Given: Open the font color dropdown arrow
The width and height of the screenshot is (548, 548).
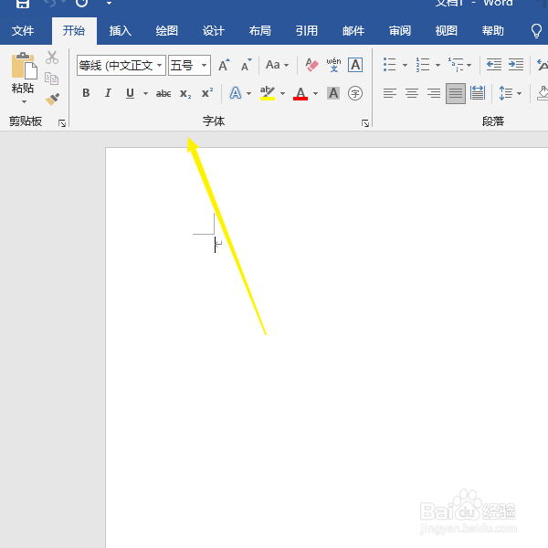Looking at the screenshot, I should click(x=316, y=93).
